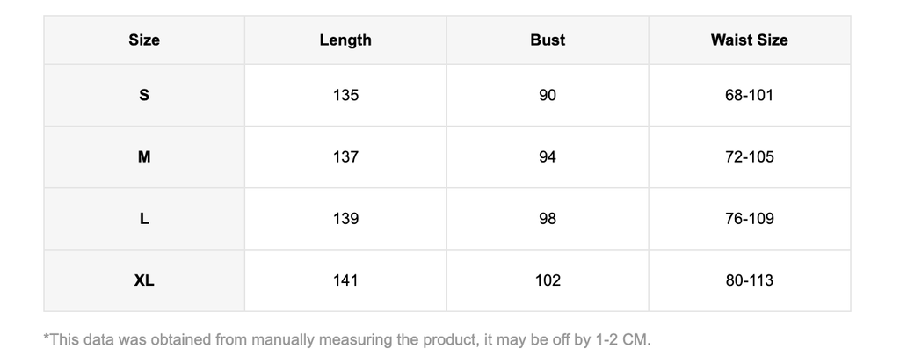The width and height of the screenshot is (900, 356).
Task: Select the S size row label
Action: tap(144, 95)
